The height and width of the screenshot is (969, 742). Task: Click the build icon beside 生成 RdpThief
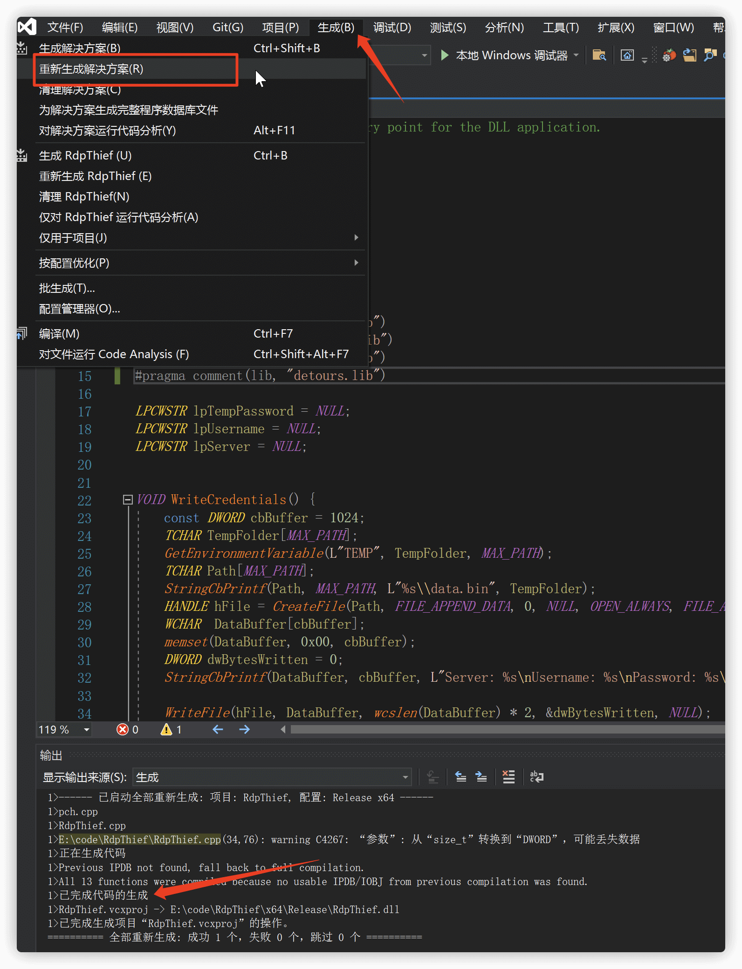coord(22,155)
